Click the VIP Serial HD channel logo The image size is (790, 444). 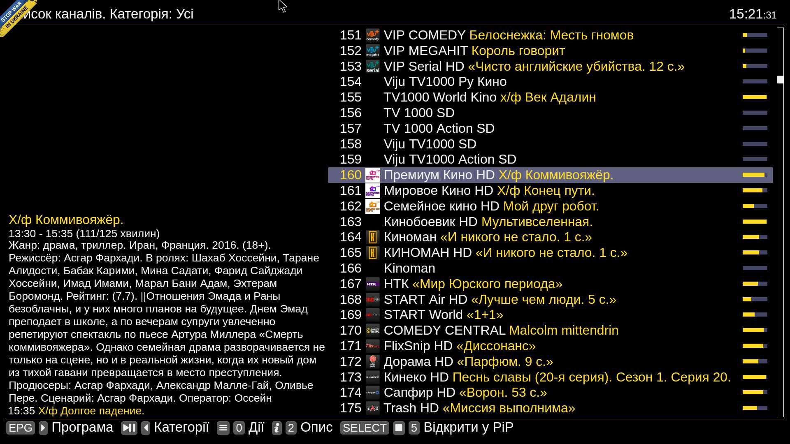click(x=373, y=67)
